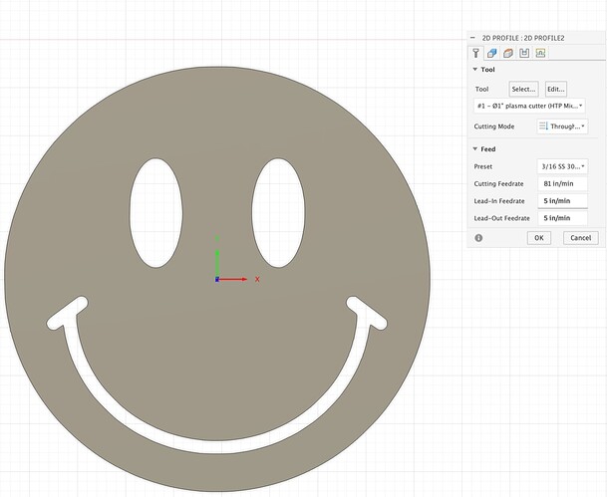
Task: Collapse the Tool section
Action: coord(475,70)
